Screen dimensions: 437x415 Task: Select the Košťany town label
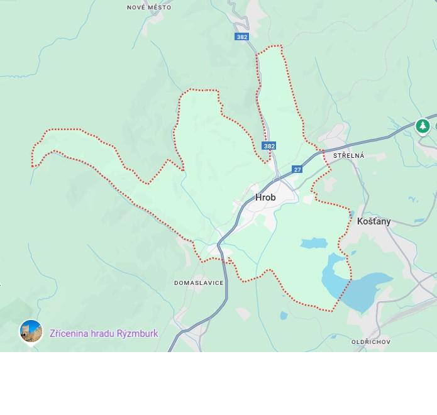point(373,221)
